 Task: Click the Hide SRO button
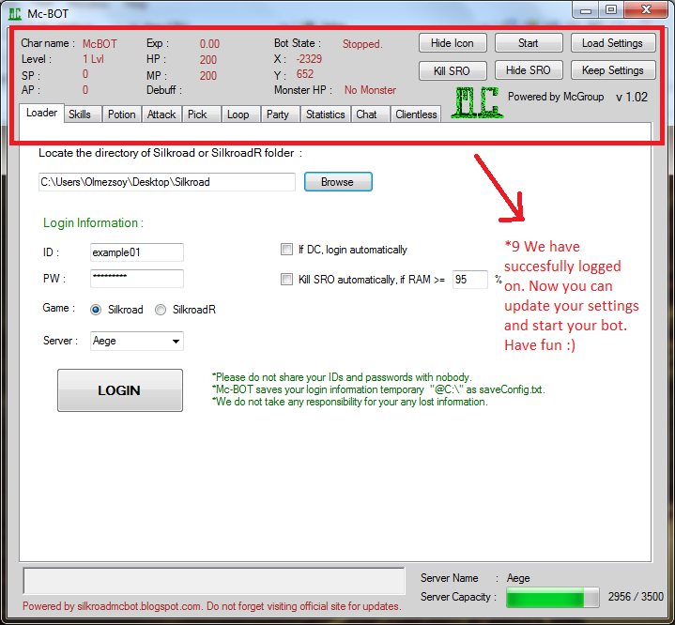point(529,70)
